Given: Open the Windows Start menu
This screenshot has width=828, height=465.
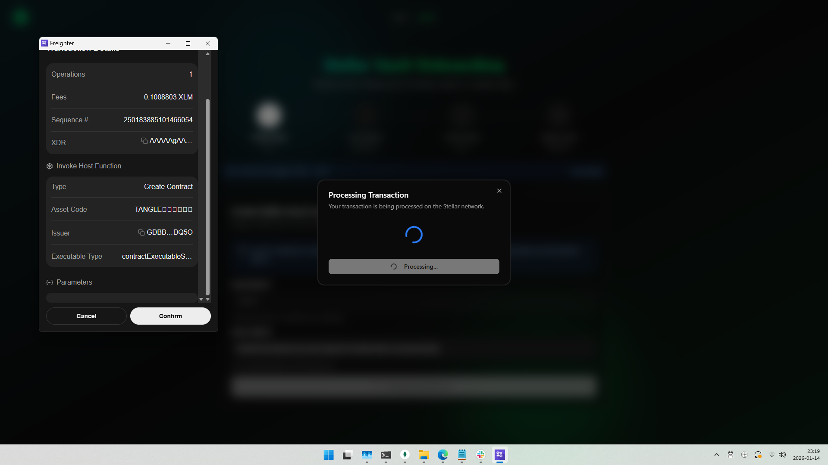Looking at the screenshot, I should tap(329, 454).
